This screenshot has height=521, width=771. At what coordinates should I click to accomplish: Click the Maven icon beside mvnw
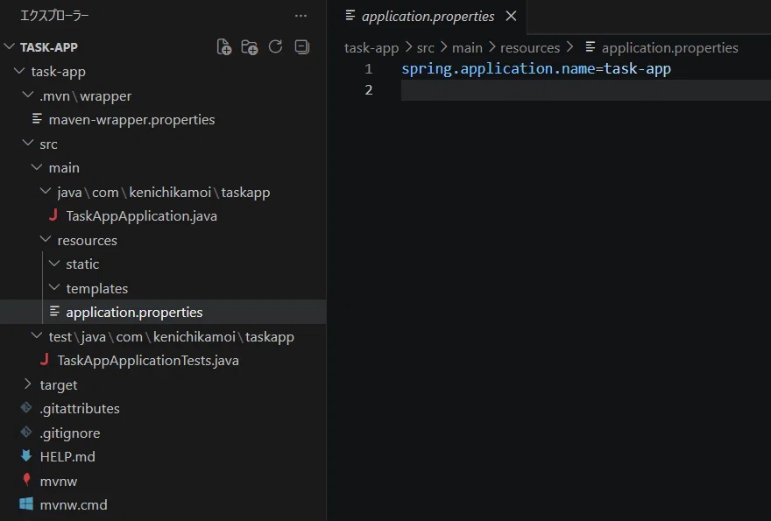pyautogui.click(x=26, y=480)
